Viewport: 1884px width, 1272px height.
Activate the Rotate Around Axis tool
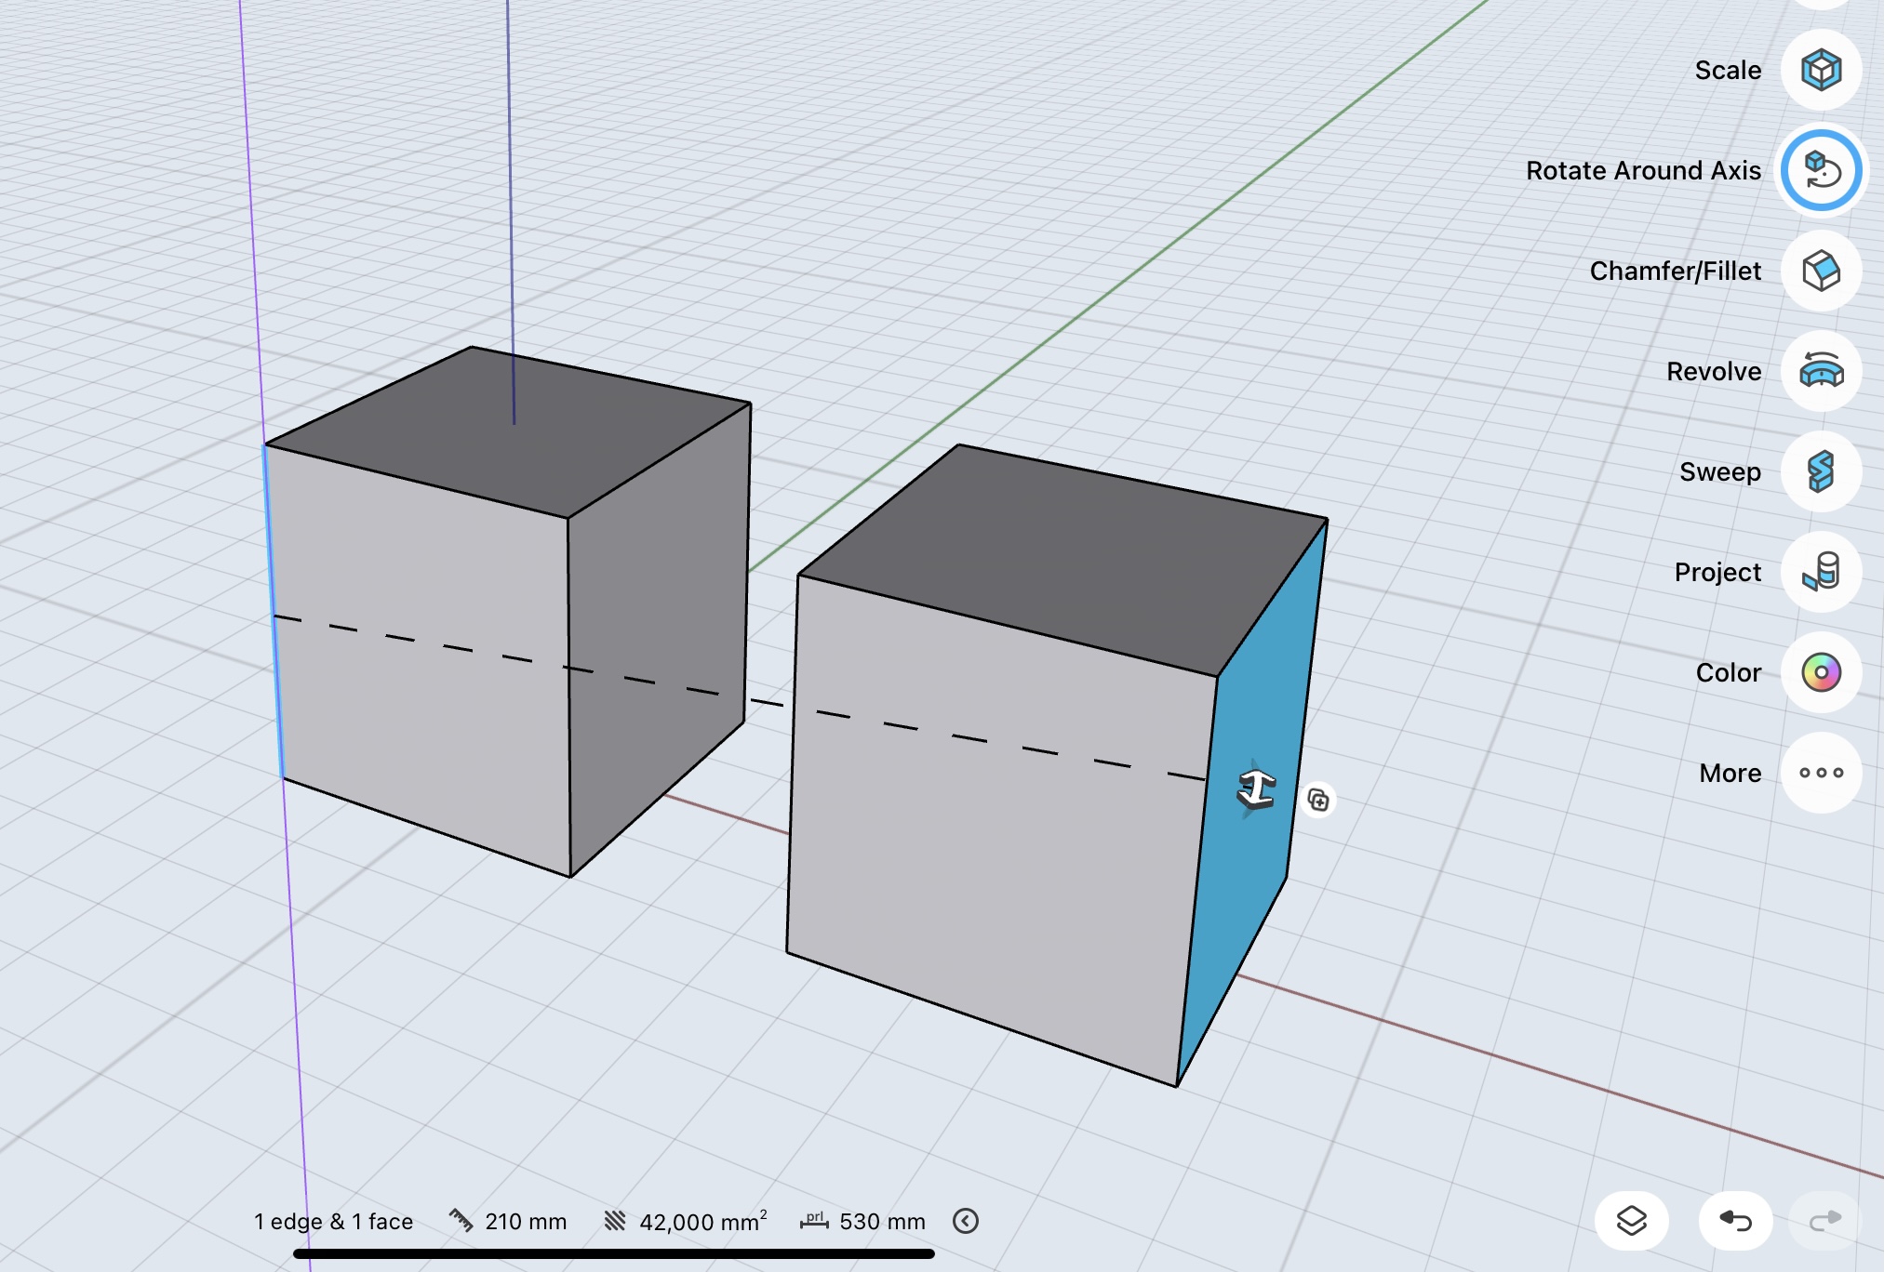pyautogui.click(x=1821, y=171)
